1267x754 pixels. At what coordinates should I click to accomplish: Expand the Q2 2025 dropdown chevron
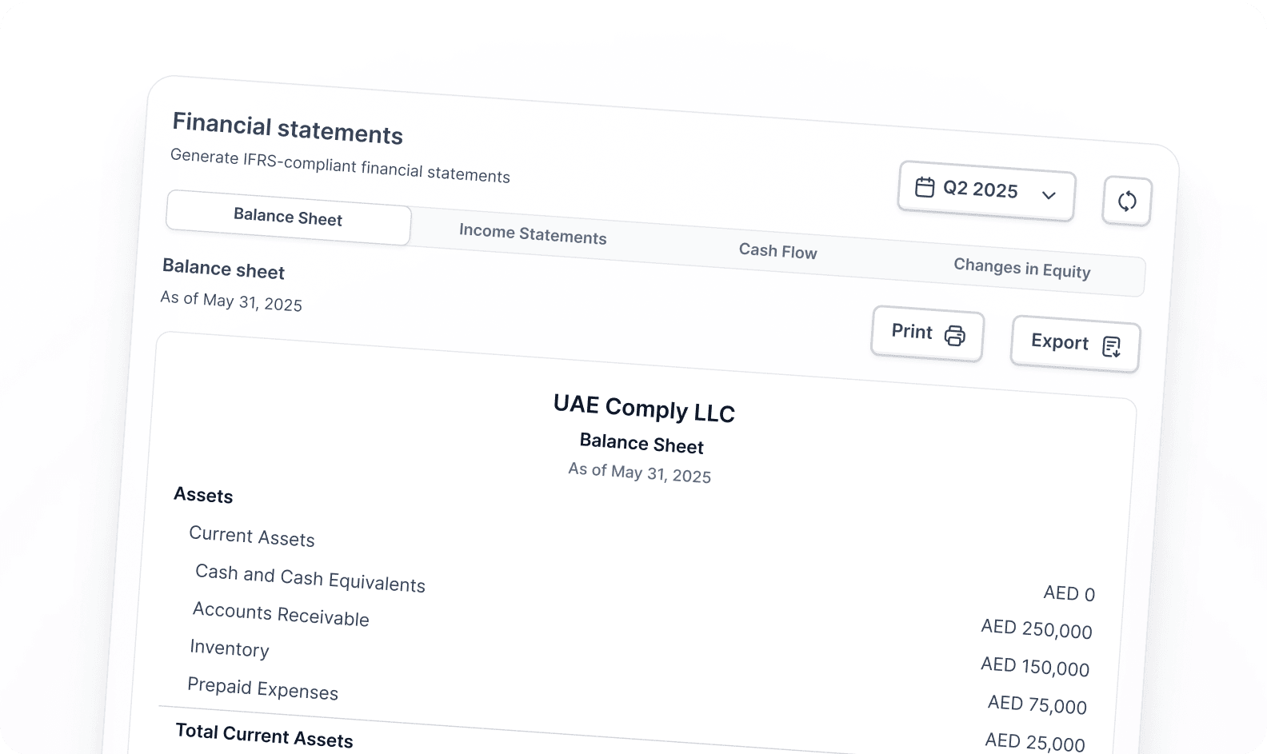(1049, 195)
